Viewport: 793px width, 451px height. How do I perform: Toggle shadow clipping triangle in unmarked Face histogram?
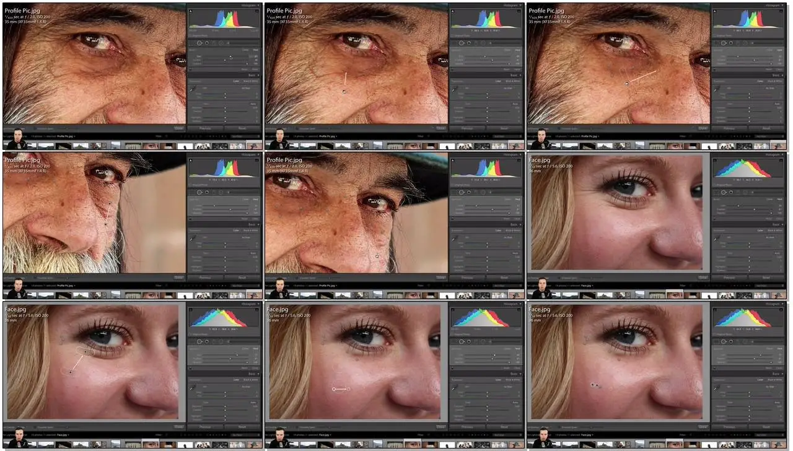pyautogui.click(x=714, y=160)
